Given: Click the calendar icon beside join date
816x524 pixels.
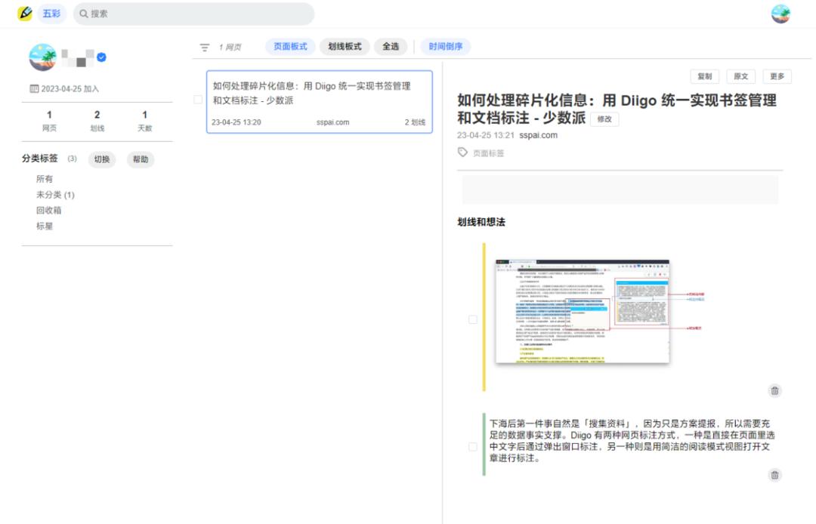Looking at the screenshot, I should 34,89.
